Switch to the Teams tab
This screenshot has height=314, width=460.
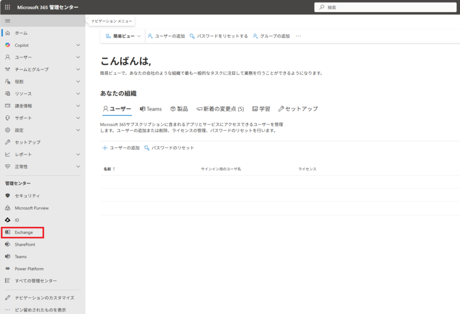point(151,109)
